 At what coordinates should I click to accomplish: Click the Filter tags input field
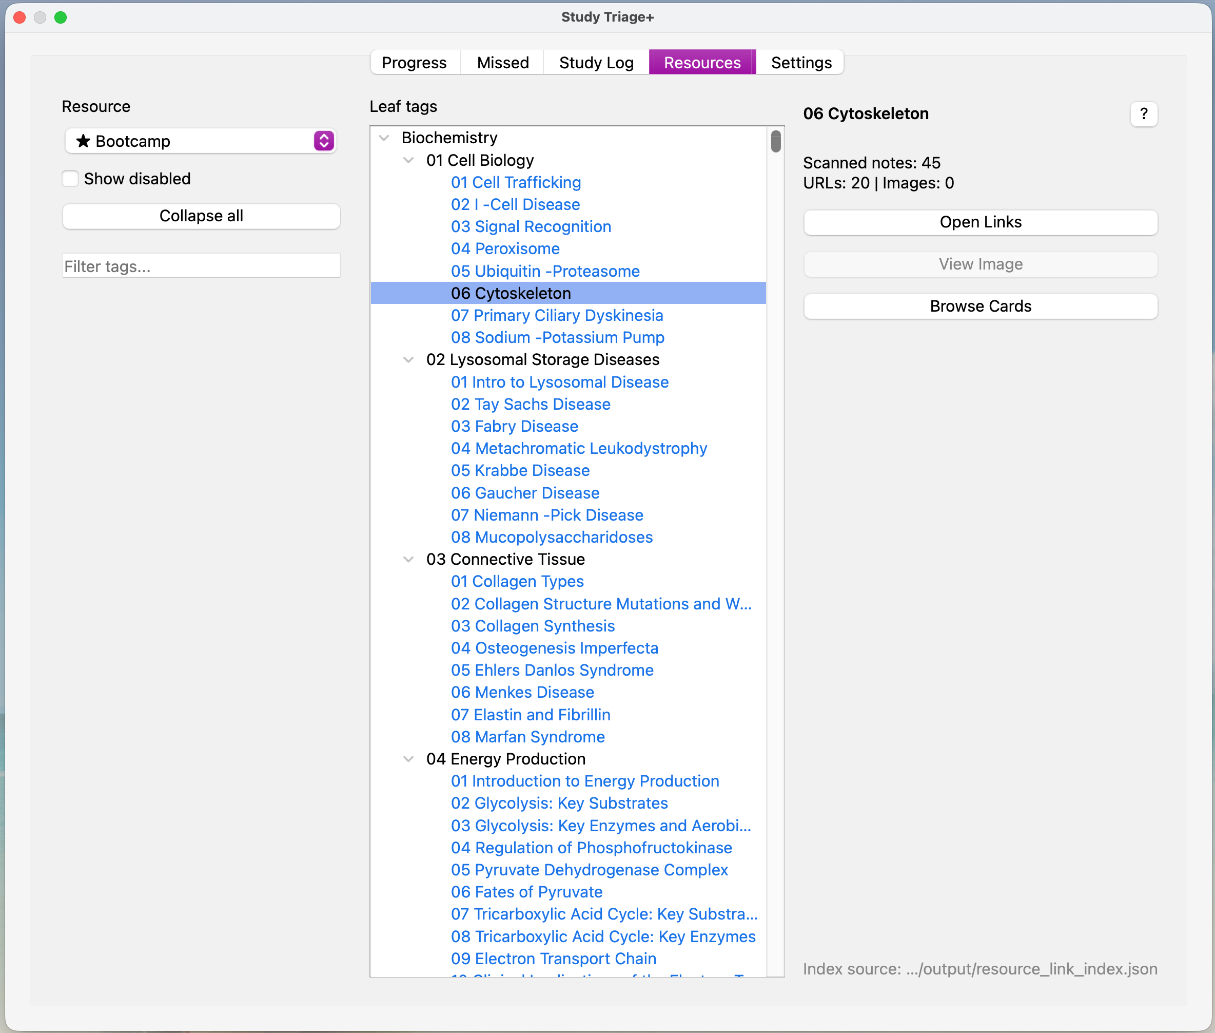[201, 266]
